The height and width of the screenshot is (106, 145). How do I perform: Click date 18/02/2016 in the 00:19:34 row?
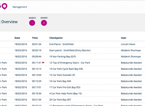(x=21, y=94)
